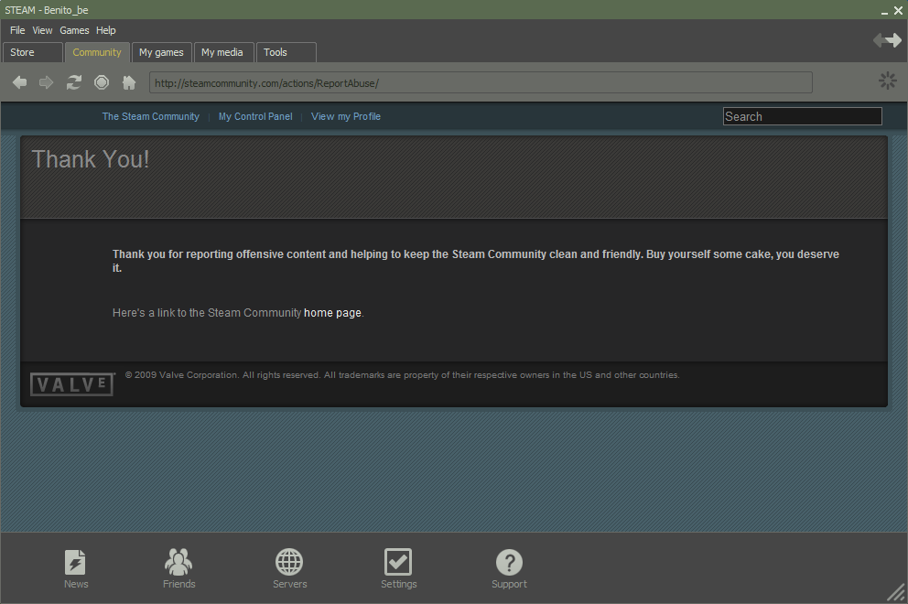Follow The Steam Community link
The height and width of the screenshot is (604, 908).
150,116
